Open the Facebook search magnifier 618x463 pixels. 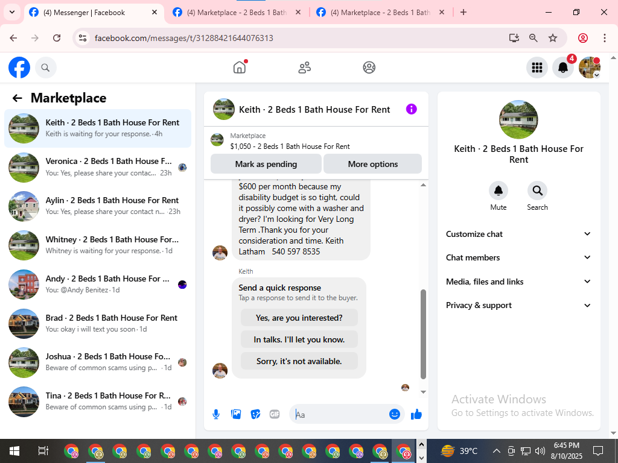click(x=46, y=68)
